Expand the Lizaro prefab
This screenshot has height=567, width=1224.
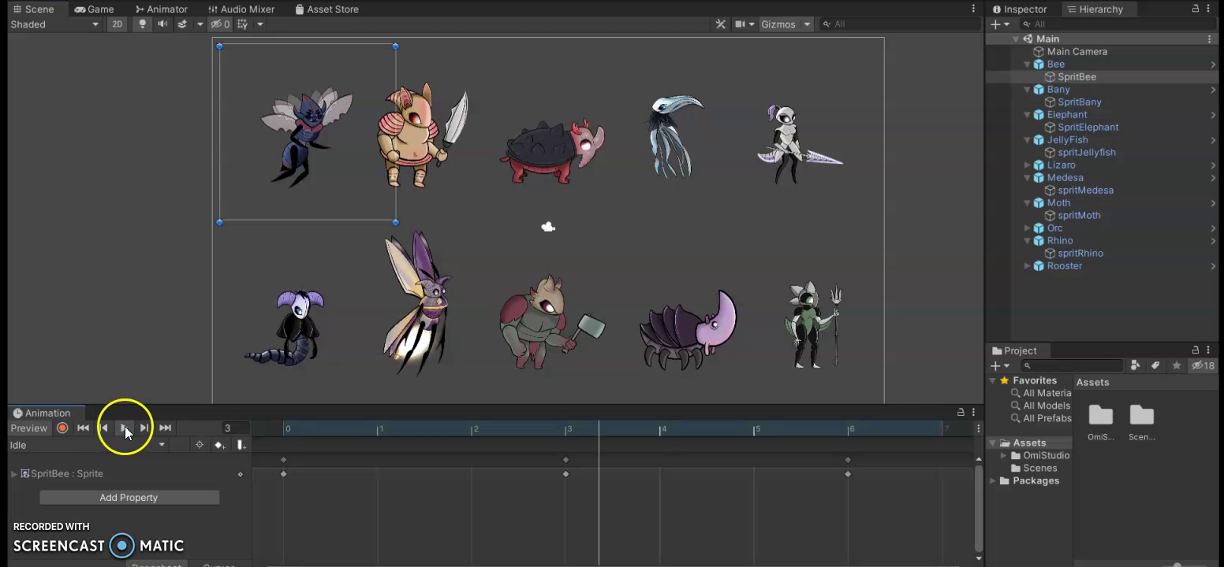1027,165
